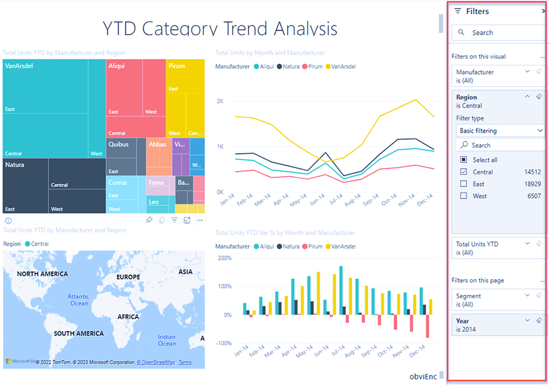Open treemap in Focus mode
The height and width of the screenshot is (385, 551).
[x=187, y=220]
